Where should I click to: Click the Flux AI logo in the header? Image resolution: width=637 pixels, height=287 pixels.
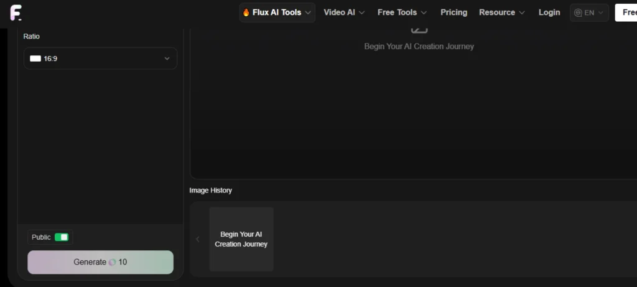(16, 12)
